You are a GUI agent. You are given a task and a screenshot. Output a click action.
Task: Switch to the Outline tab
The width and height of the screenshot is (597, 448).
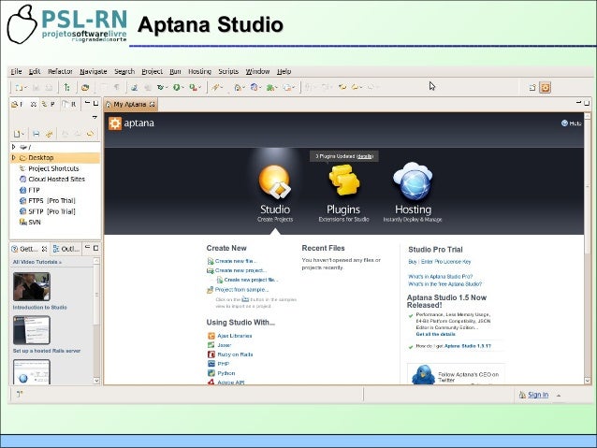click(66, 250)
